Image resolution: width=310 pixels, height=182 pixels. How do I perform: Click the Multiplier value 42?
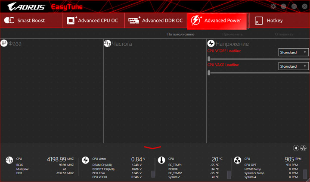pyautogui.click(x=64, y=169)
